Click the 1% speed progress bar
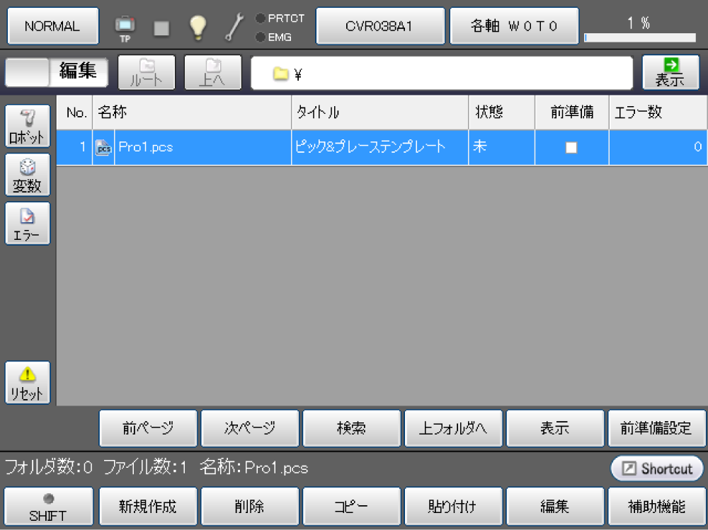Viewport: 708px width, 530px height. [639, 38]
